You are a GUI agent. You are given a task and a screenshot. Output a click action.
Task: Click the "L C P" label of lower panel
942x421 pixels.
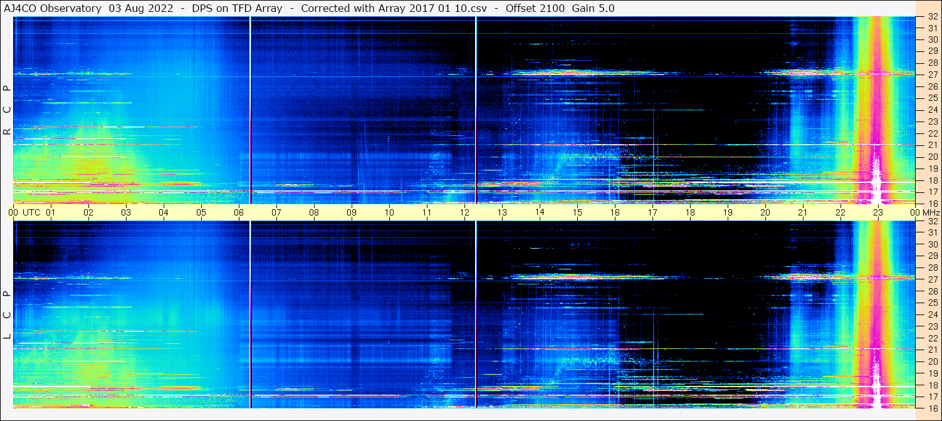[8, 315]
